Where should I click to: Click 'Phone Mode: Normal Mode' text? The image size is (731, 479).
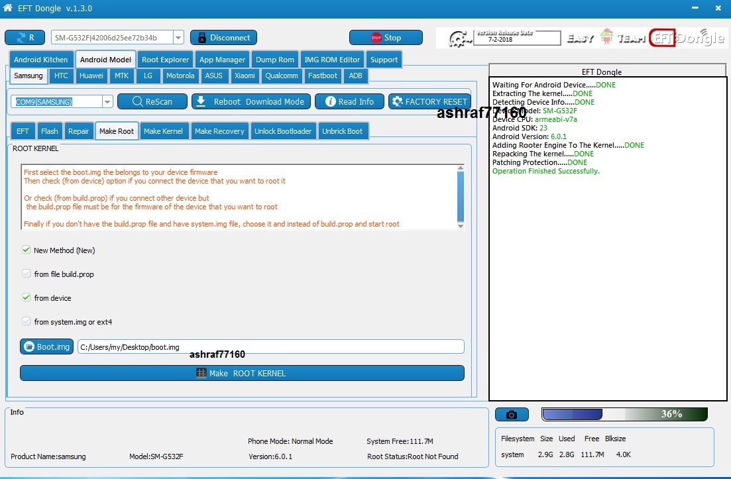point(290,441)
